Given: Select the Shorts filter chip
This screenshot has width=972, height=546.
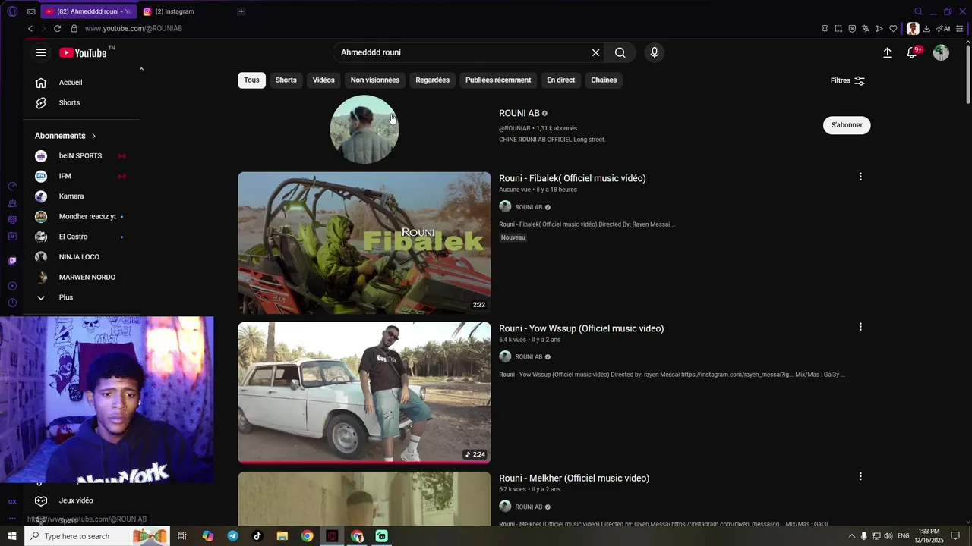Looking at the screenshot, I should tap(286, 80).
